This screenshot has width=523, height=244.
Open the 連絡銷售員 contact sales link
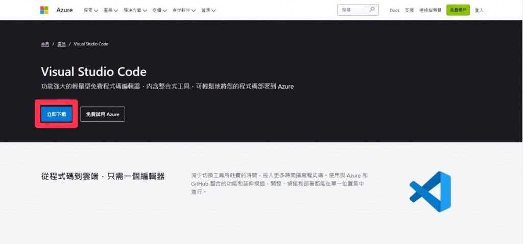[x=430, y=10]
